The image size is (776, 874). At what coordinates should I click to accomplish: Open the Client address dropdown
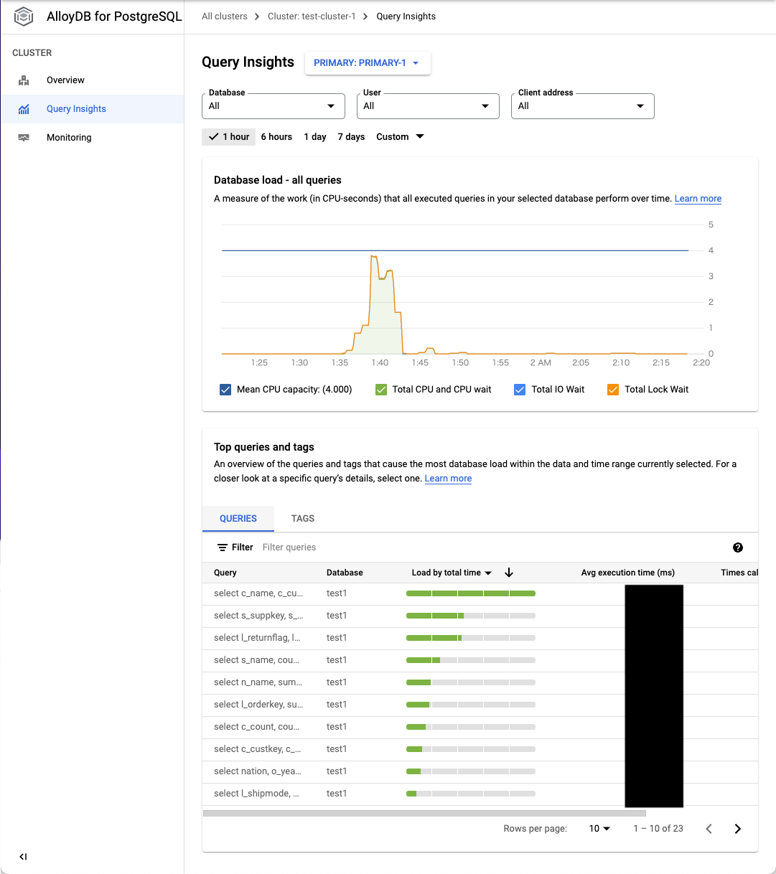(x=583, y=106)
